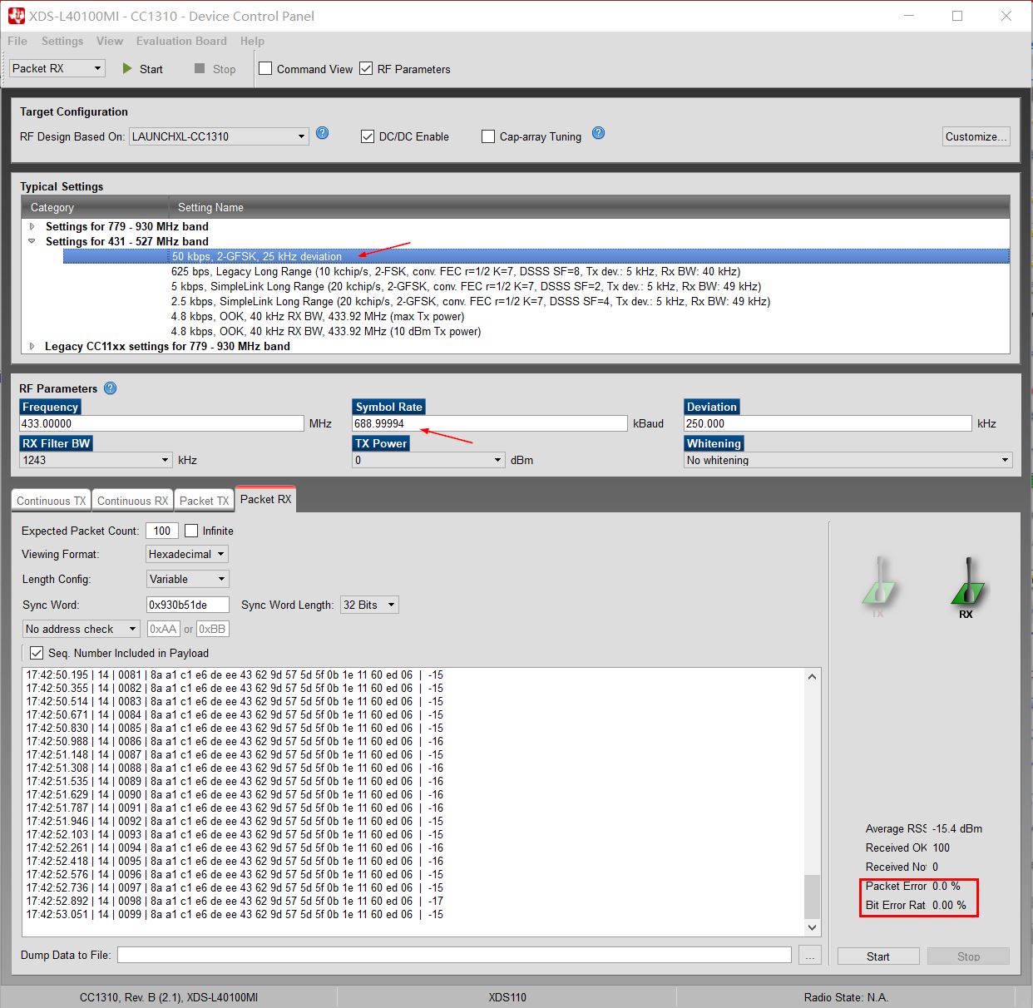
Task: Click the 0xAA address field
Action: [164, 629]
